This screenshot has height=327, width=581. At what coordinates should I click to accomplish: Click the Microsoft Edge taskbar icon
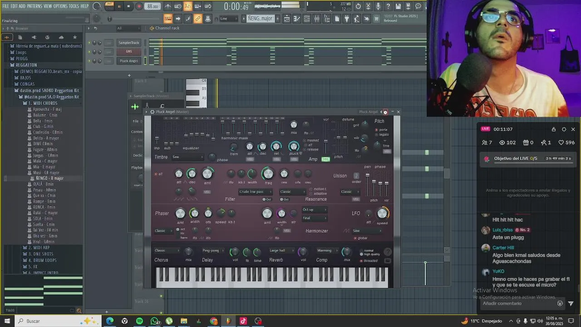tap(110, 321)
